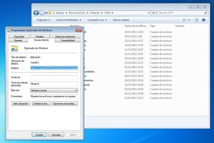
Task: Click the Cambiar icono... button
Action: click(41, 103)
